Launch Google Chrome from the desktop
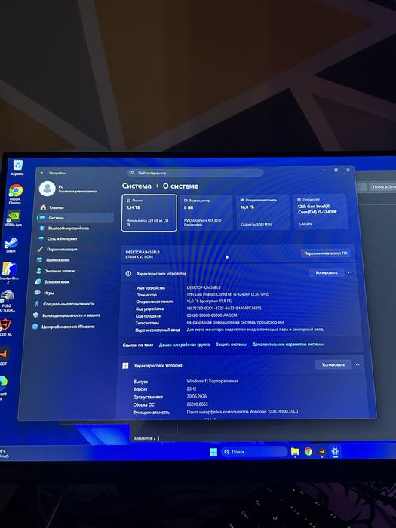The width and height of the screenshot is (396, 528). [15, 195]
